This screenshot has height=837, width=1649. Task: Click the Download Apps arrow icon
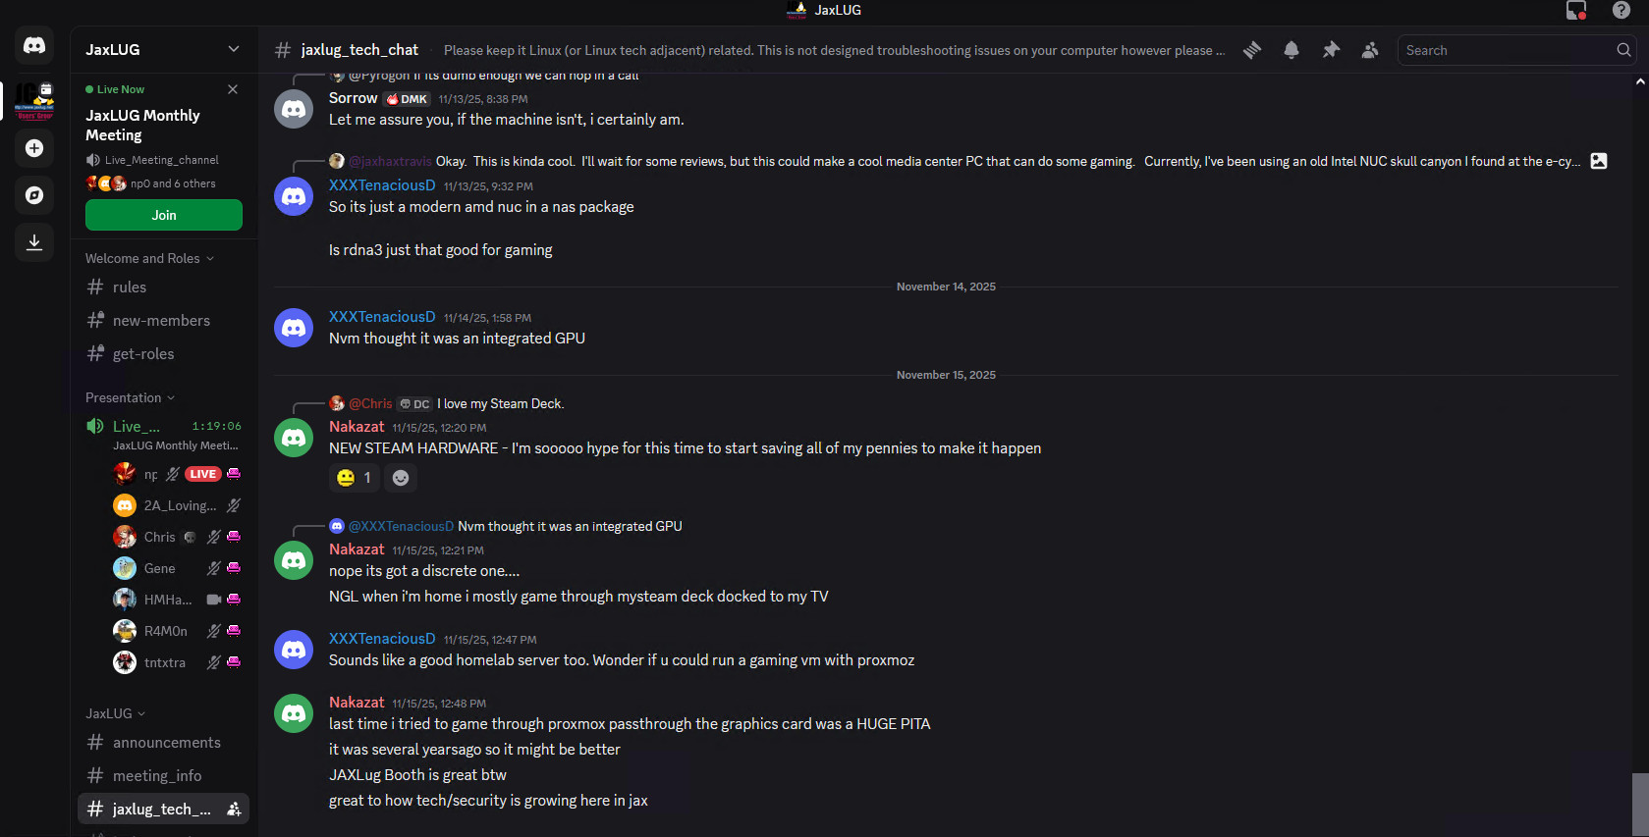[34, 241]
